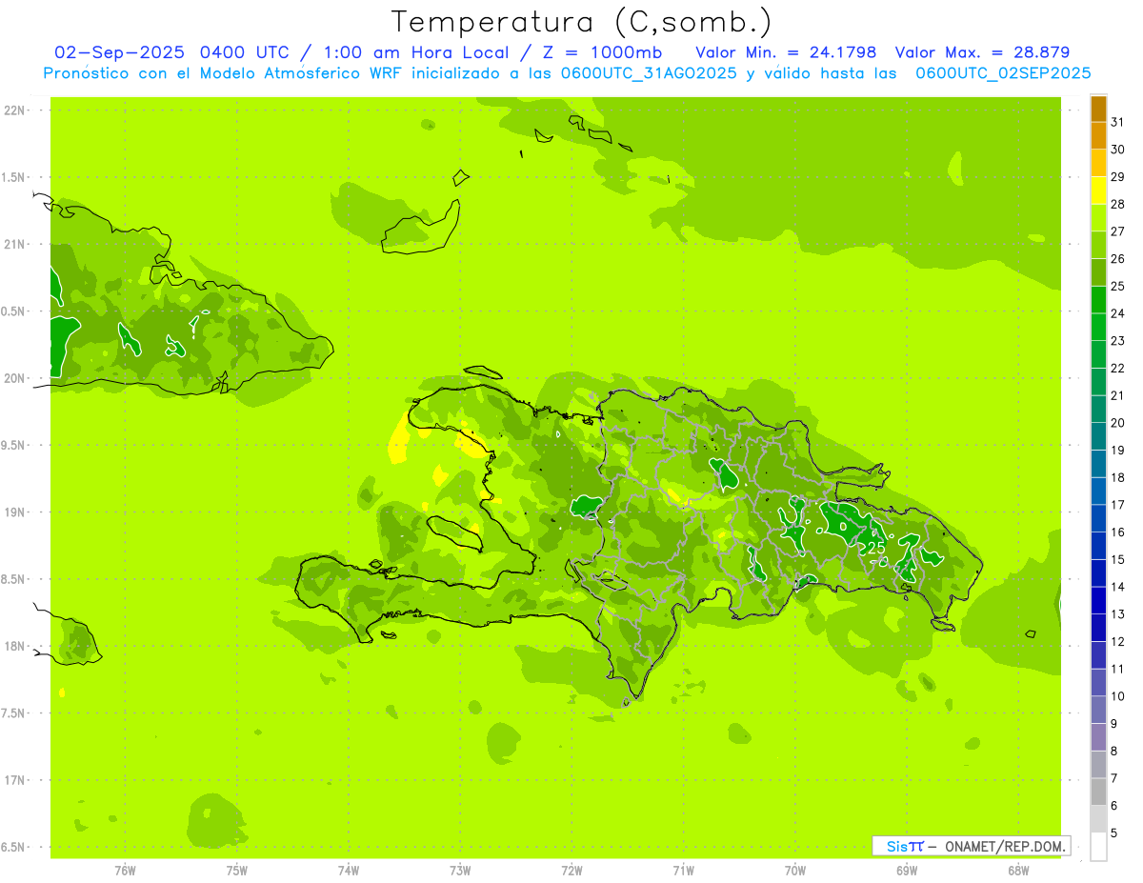This screenshot has height=883, width=1143.
Task: Click the dark orange swatch above legend value 31
Action: pos(1098,109)
